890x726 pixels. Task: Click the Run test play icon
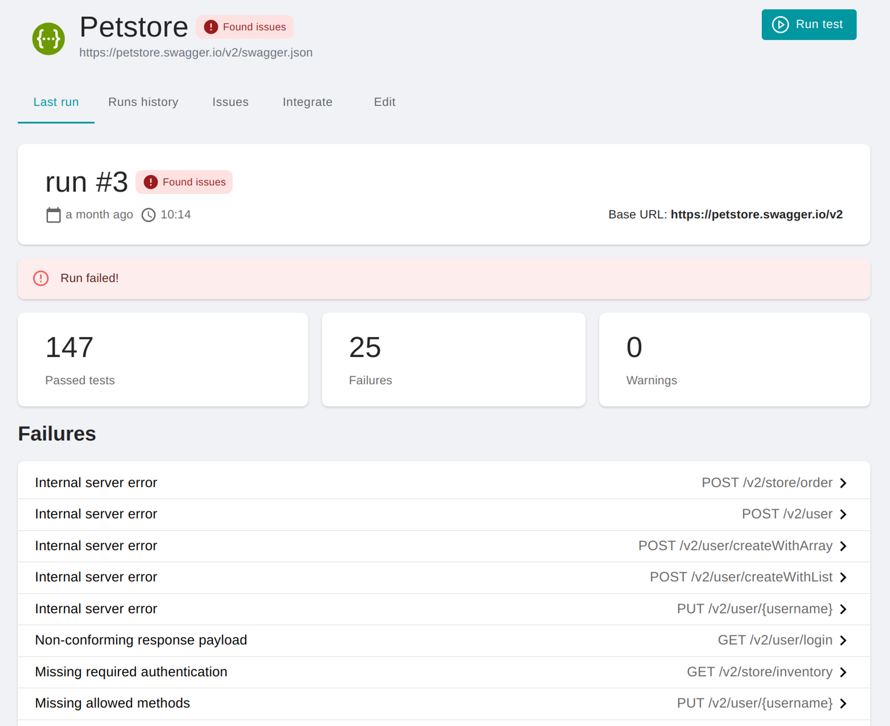(x=780, y=24)
